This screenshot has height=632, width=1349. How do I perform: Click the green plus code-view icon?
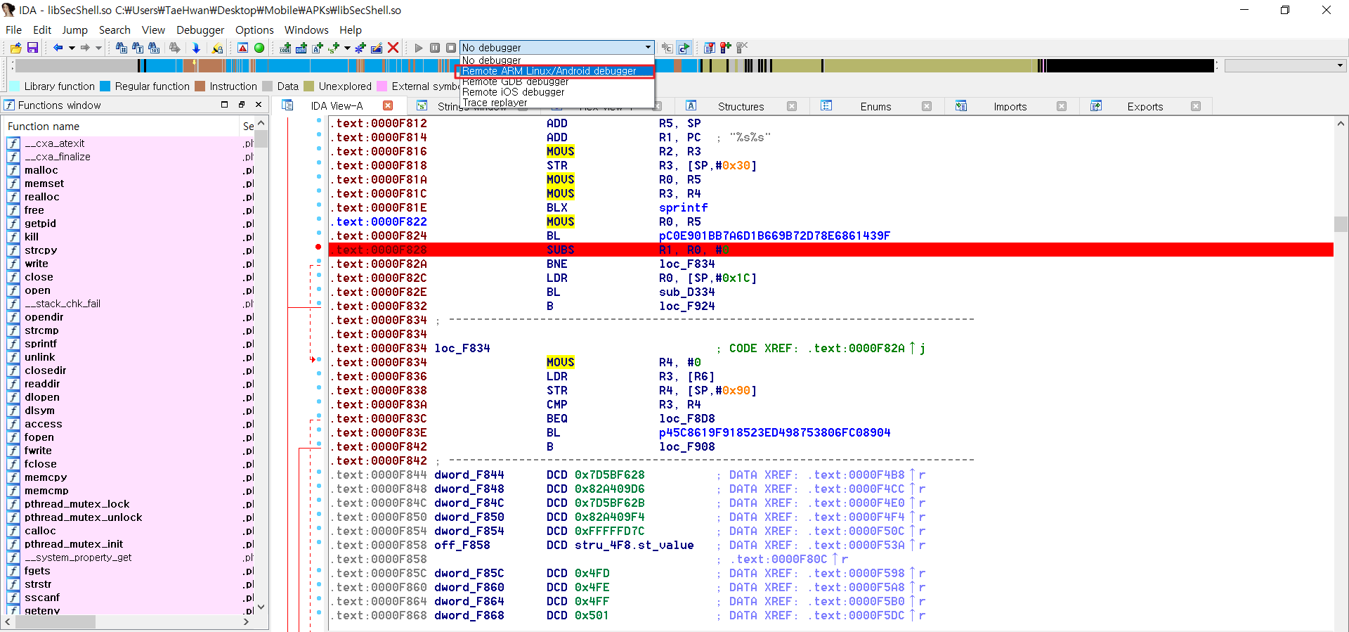click(x=285, y=48)
